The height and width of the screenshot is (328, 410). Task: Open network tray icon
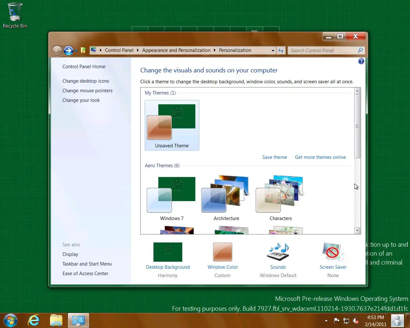[346, 321]
